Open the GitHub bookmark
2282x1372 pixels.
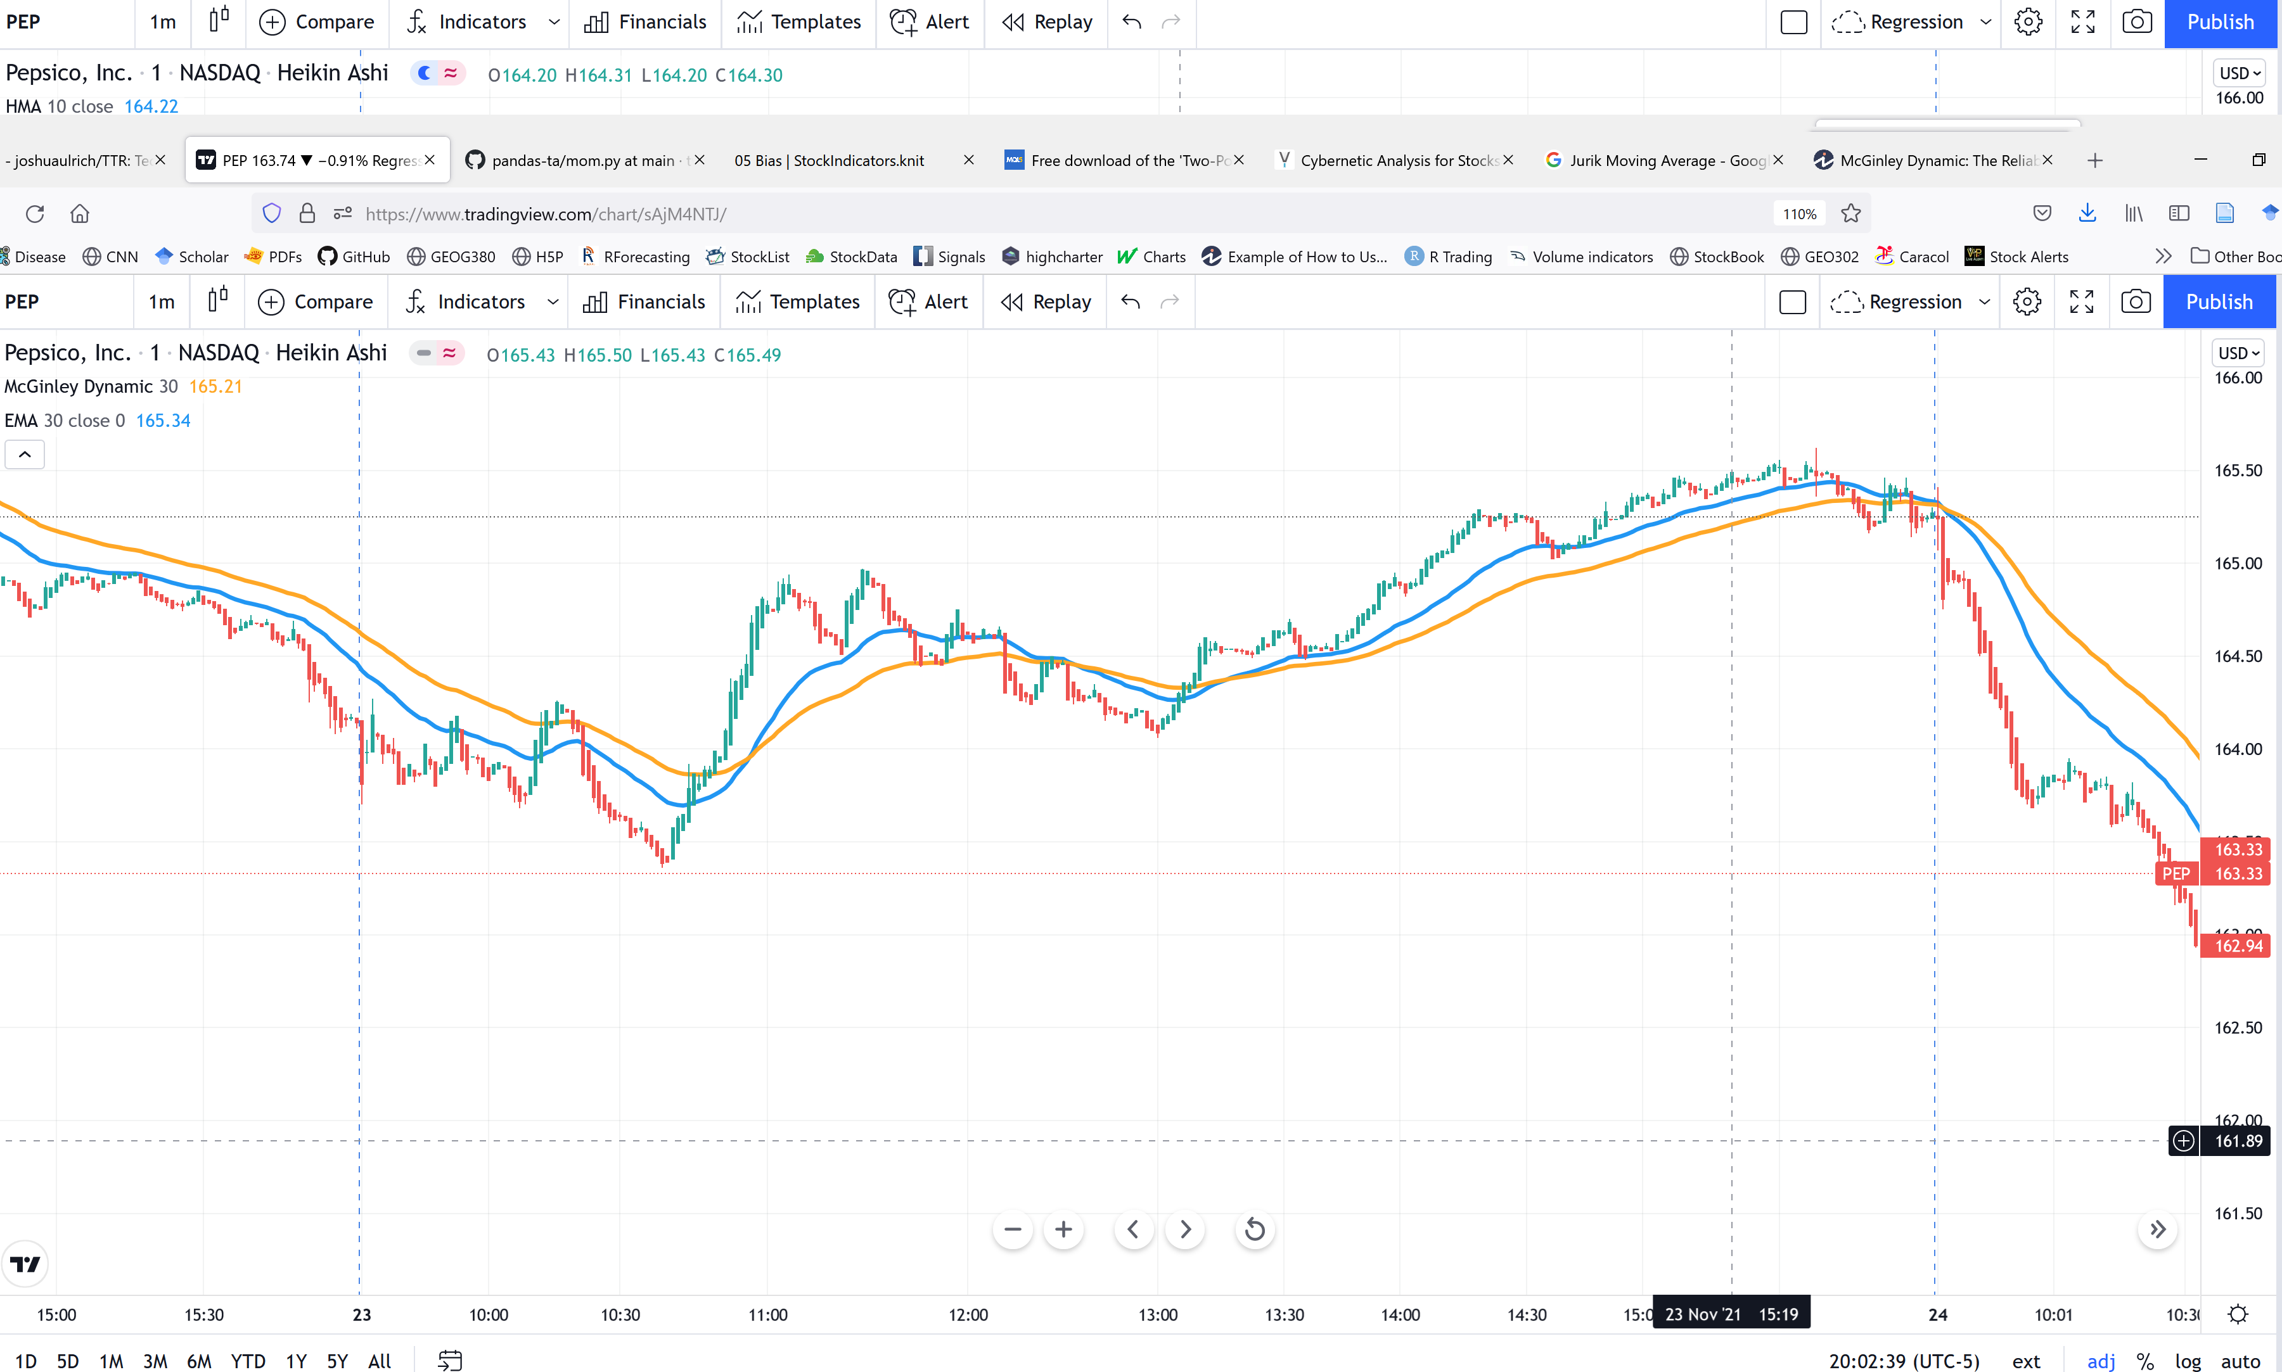(x=354, y=256)
